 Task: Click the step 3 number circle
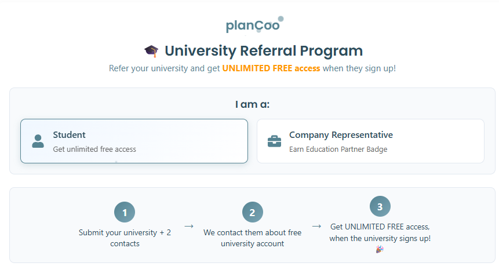point(380,206)
